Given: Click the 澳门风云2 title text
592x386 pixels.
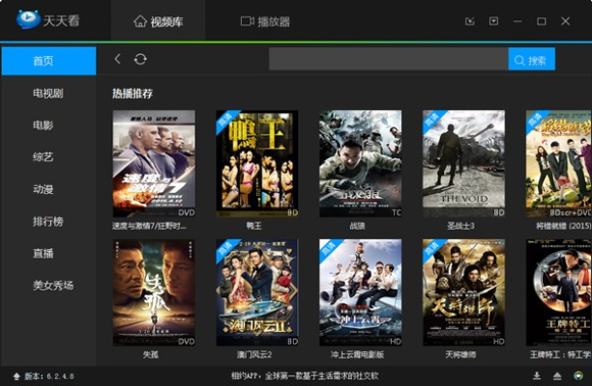Looking at the screenshot, I should [254, 355].
